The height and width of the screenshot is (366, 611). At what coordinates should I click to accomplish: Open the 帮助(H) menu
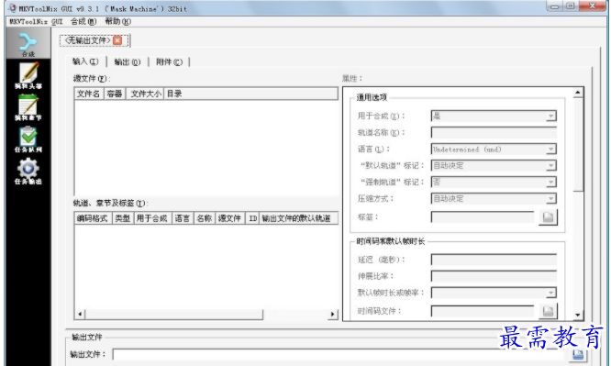(x=117, y=21)
